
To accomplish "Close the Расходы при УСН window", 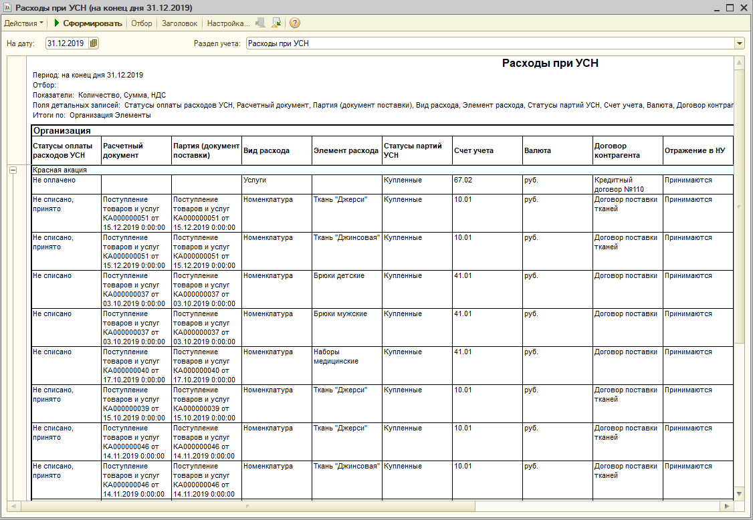I will [x=743, y=8].
